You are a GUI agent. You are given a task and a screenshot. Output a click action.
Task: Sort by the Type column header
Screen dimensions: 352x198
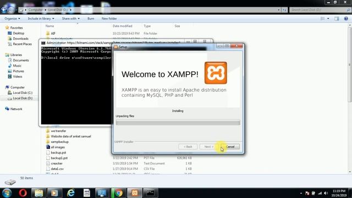pos(147,26)
